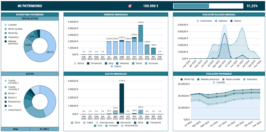The width and height of the screenshot is (266, 132).
Task: Click the ago 2023 expense bar labeled 420 €
Action: point(115,112)
